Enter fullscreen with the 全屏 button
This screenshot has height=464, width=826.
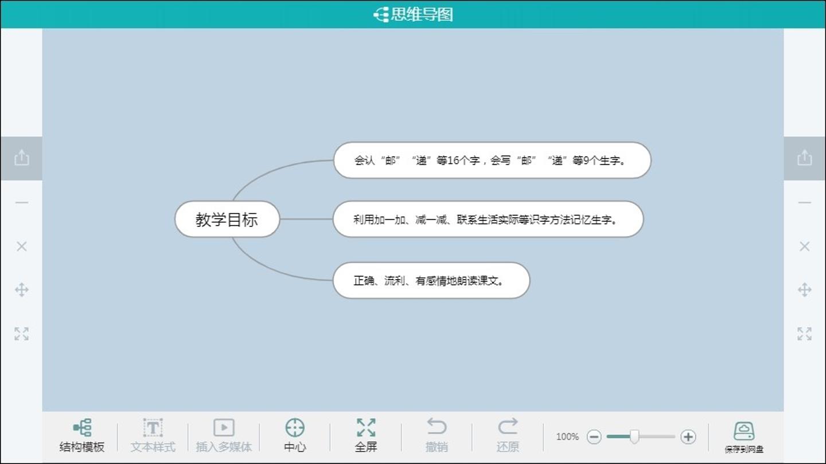366,428
